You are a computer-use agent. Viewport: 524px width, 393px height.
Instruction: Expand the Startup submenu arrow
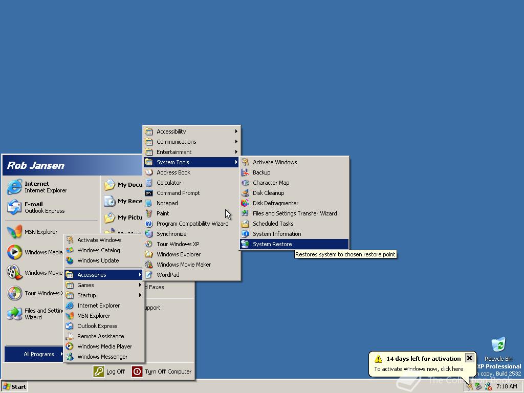pos(140,295)
